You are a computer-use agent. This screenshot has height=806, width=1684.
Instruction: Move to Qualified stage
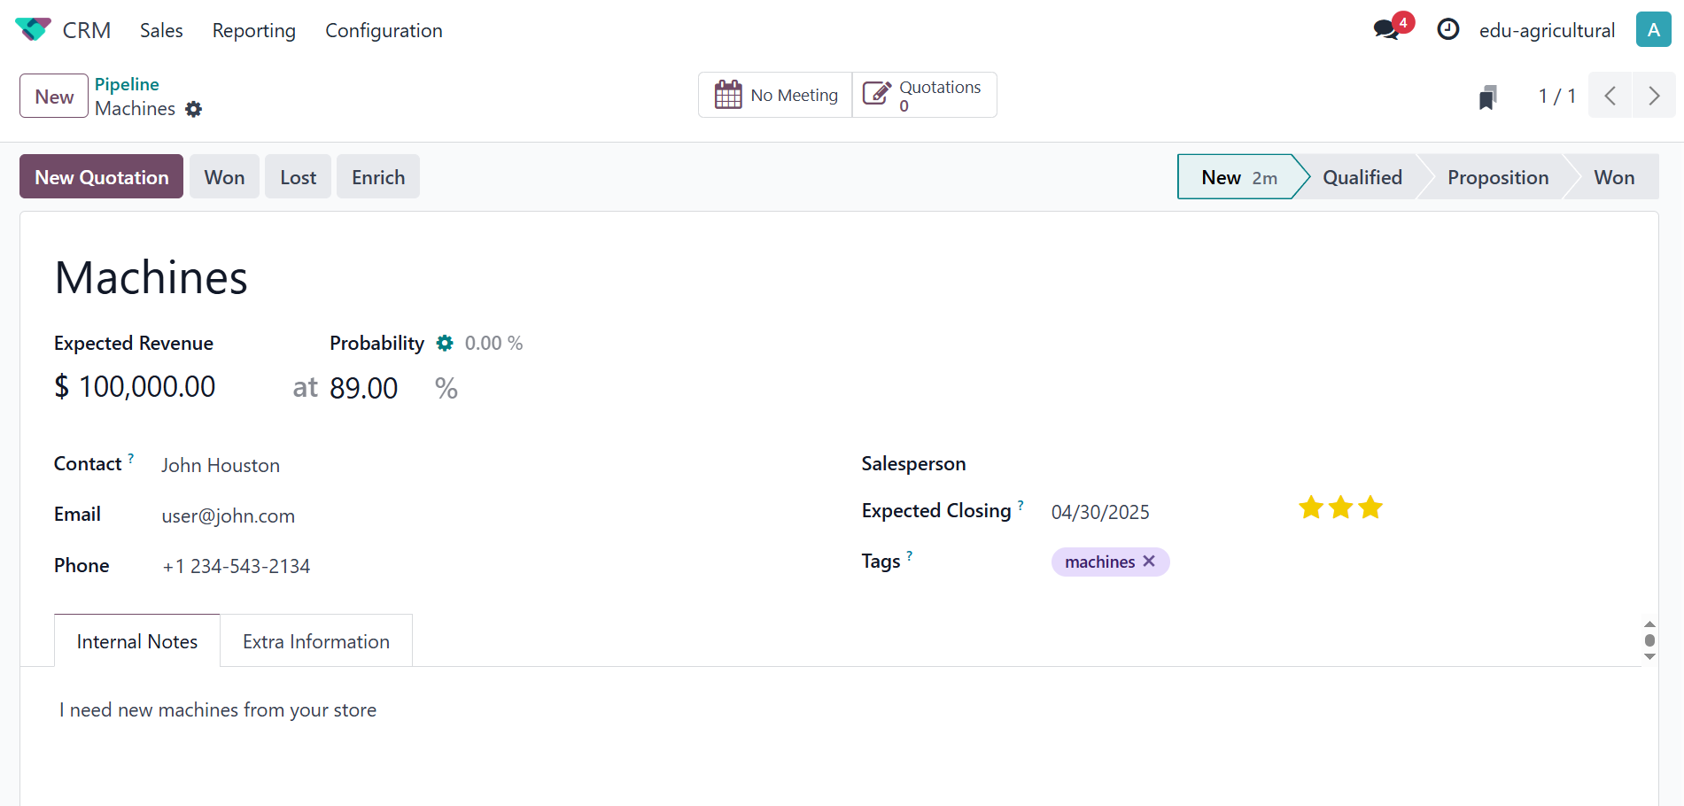point(1362,177)
